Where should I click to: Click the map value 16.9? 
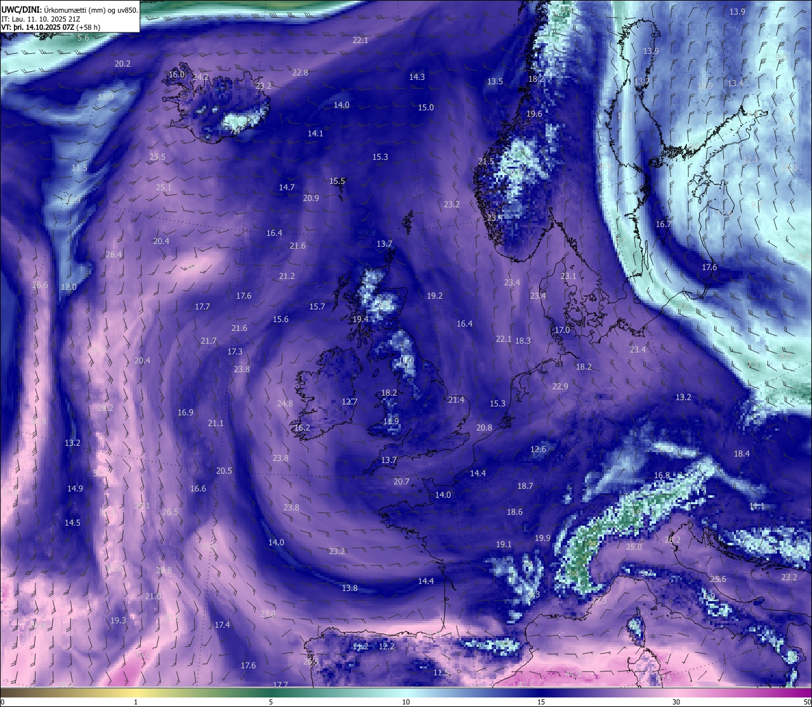click(185, 413)
